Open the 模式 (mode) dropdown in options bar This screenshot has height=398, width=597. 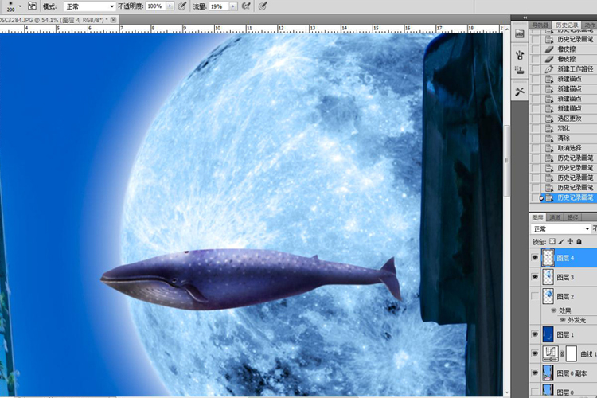coord(89,6)
